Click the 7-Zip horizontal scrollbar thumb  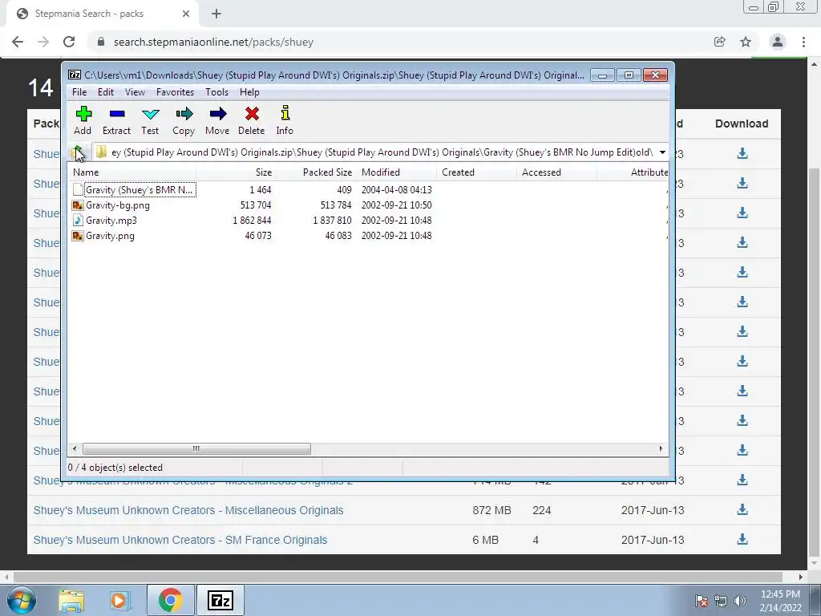[x=196, y=449]
